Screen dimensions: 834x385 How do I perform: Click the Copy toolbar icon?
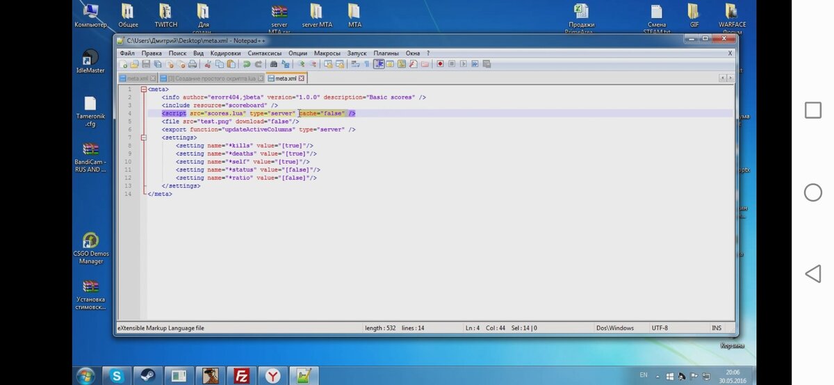click(220, 64)
